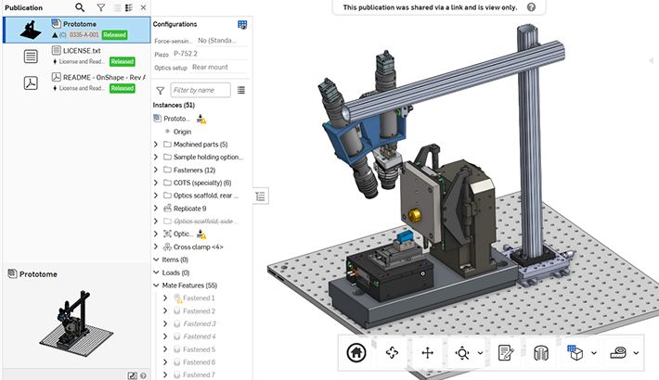Collapse the Mate Features (55) section

156,285
